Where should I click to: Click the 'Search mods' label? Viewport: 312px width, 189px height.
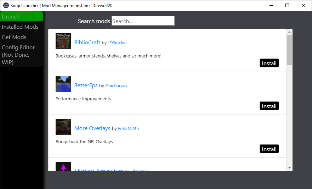coord(94,21)
